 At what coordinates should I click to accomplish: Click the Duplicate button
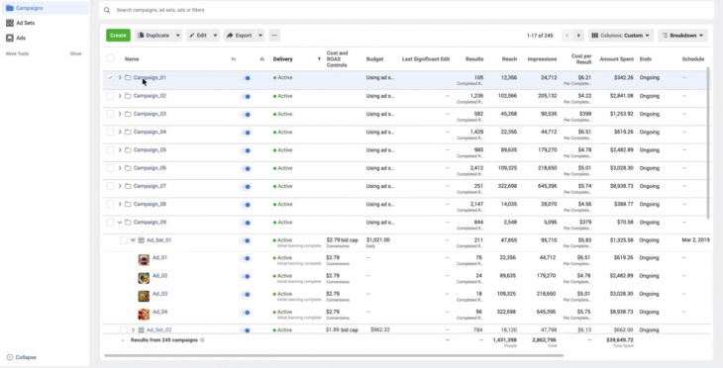pyautogui.click(x=154, y=35)
